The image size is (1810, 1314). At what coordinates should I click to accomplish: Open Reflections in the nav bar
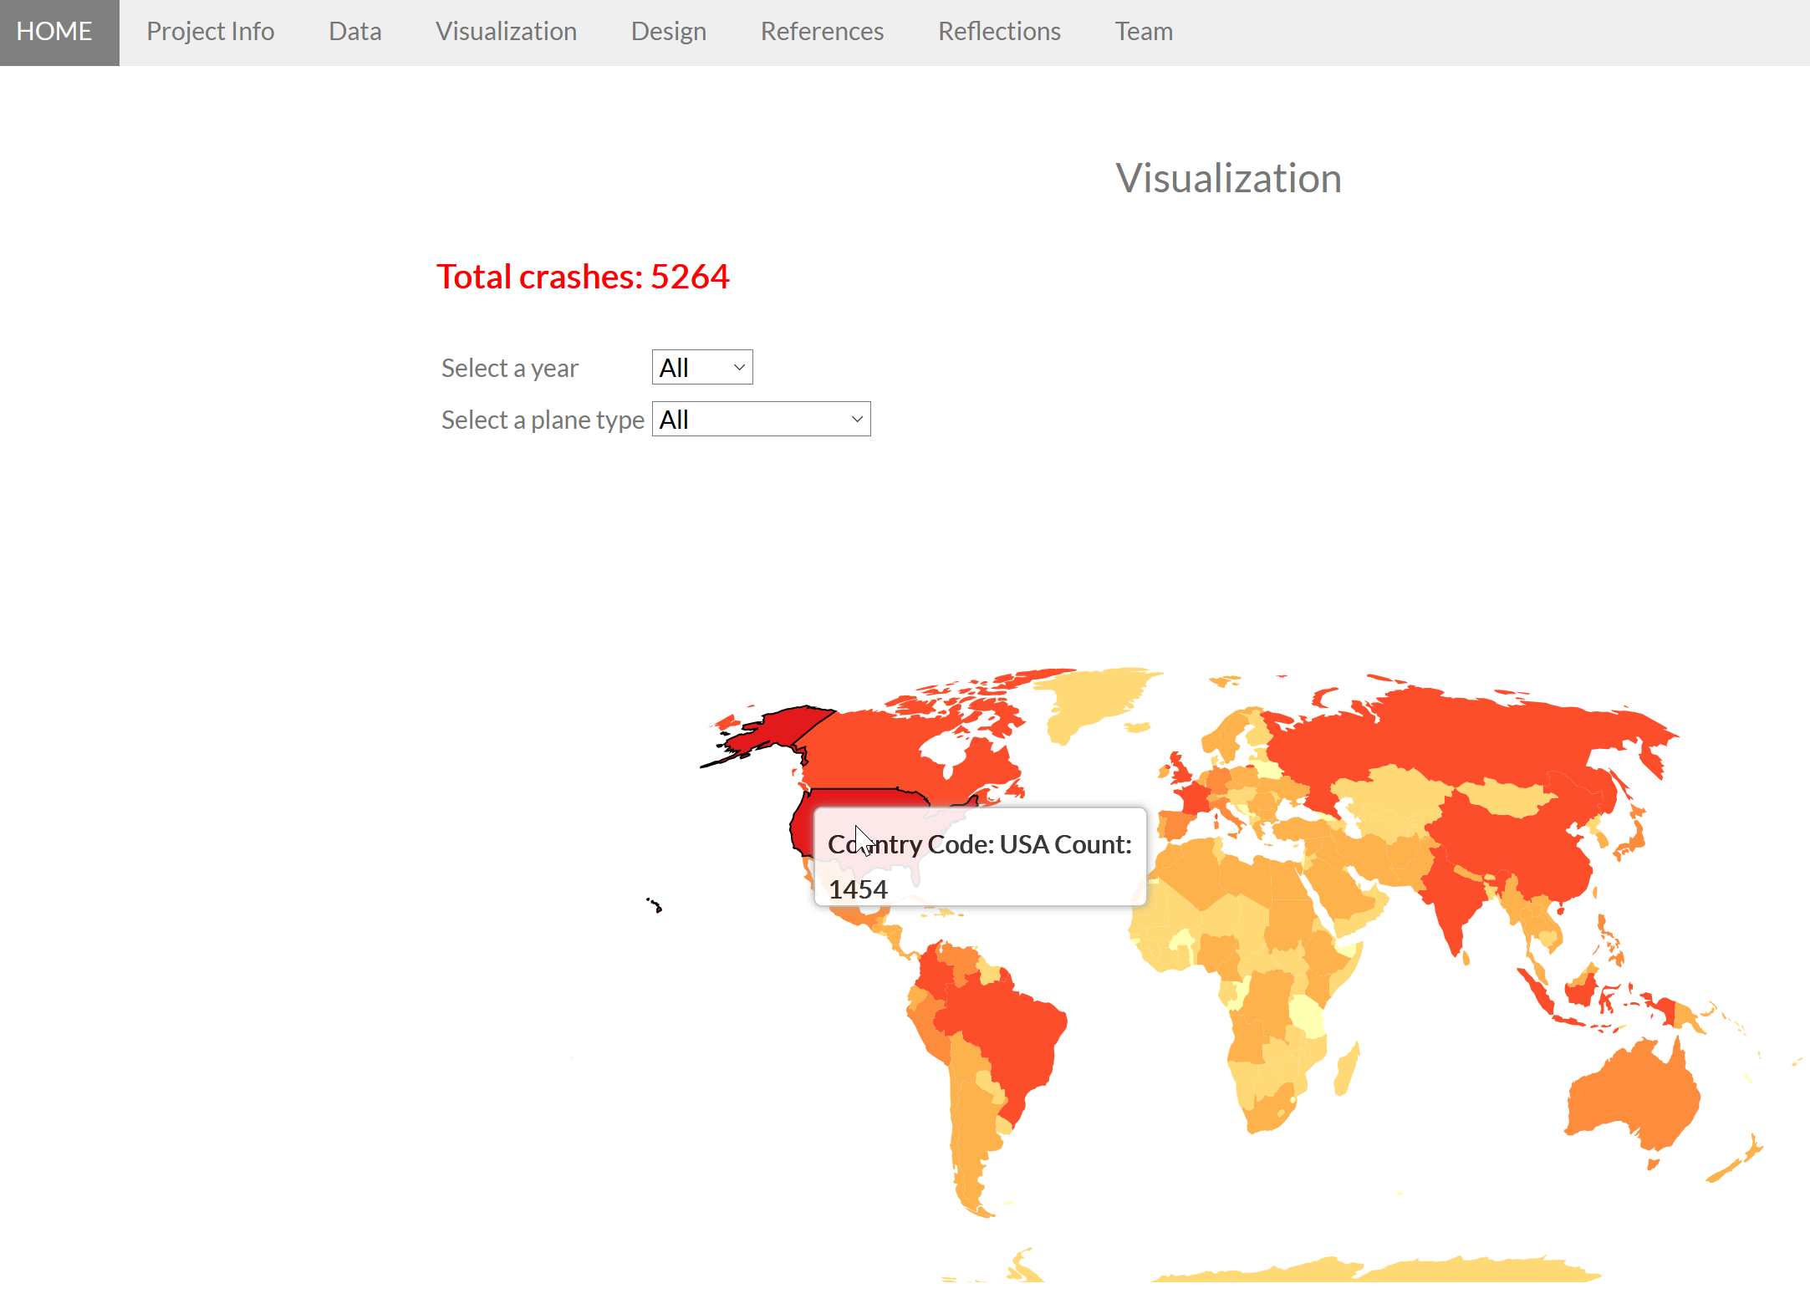click(998, 32)
